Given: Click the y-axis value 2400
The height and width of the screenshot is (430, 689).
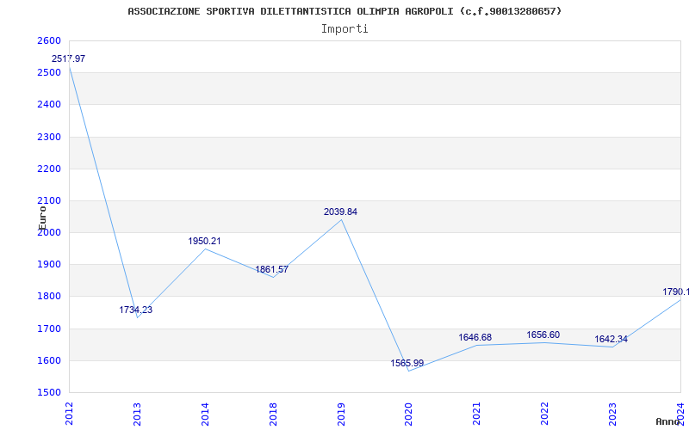Looking at the screenshot, I should [x=49, y=105].
